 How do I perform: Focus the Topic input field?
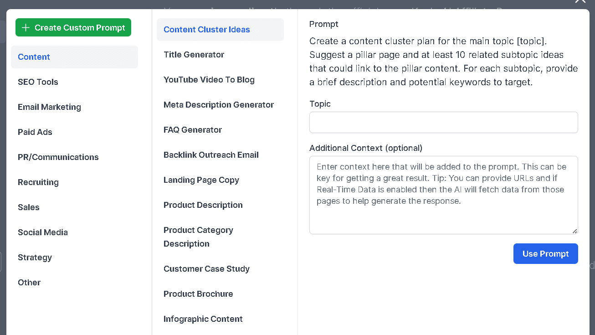click(x=443, y=123)
